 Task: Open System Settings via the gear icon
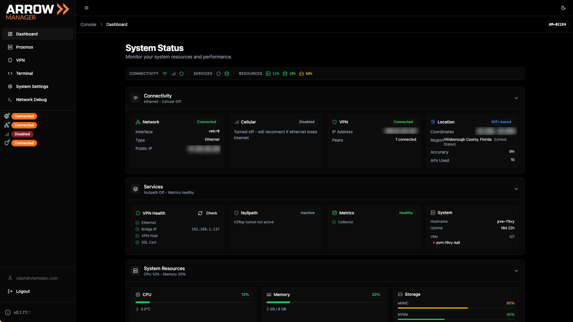(x=10, y=86)
